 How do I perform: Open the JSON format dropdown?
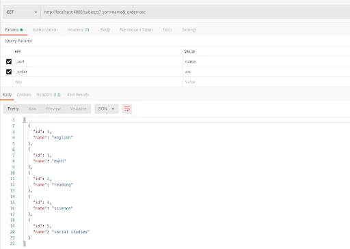(107, 108)
